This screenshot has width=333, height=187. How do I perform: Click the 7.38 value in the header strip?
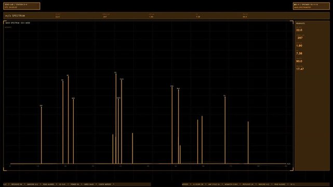coord(198,17)
